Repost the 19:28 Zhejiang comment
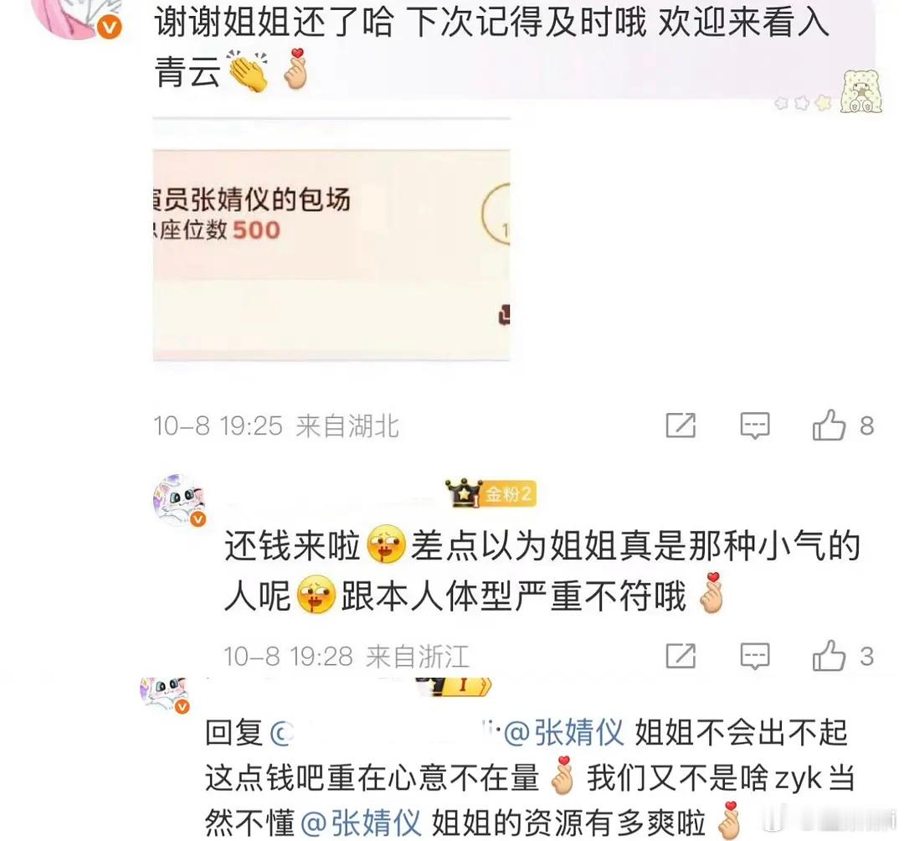Image resolution: width=904 pixels, height=841 pixels. pos(681,657)
